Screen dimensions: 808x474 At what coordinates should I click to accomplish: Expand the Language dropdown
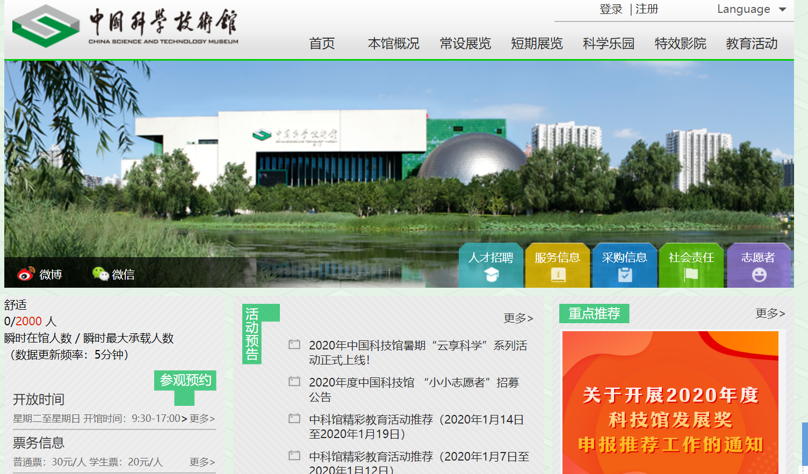coord(751,9)
